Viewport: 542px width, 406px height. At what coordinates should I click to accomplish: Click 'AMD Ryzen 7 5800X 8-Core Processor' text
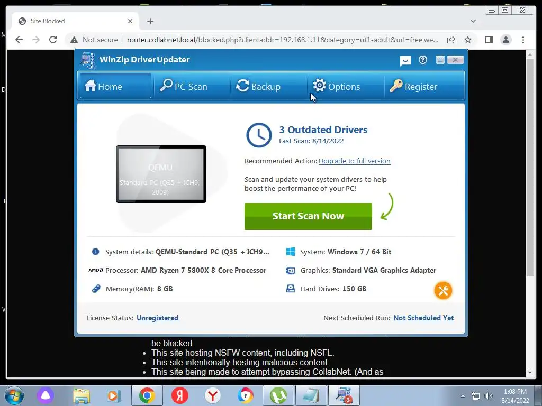pyautogui.click(x=204, y=270)
